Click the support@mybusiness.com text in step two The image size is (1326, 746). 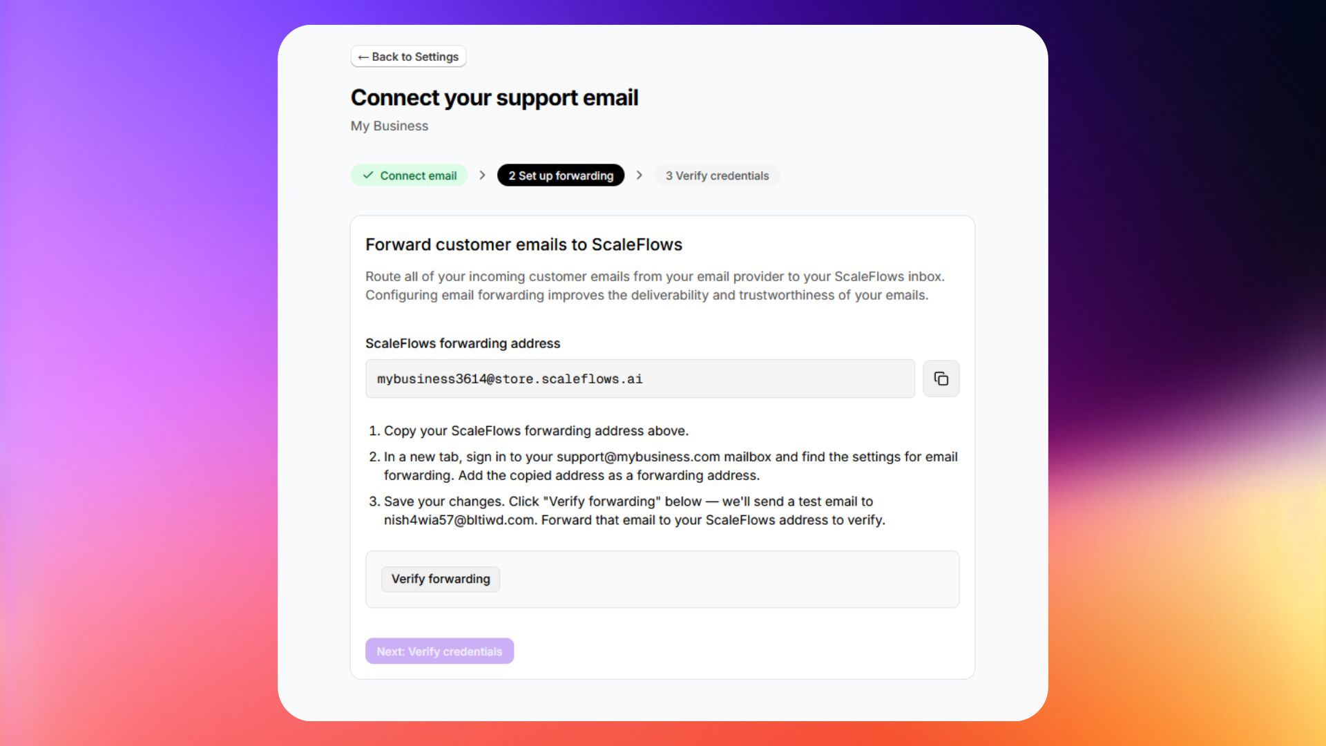638,457
